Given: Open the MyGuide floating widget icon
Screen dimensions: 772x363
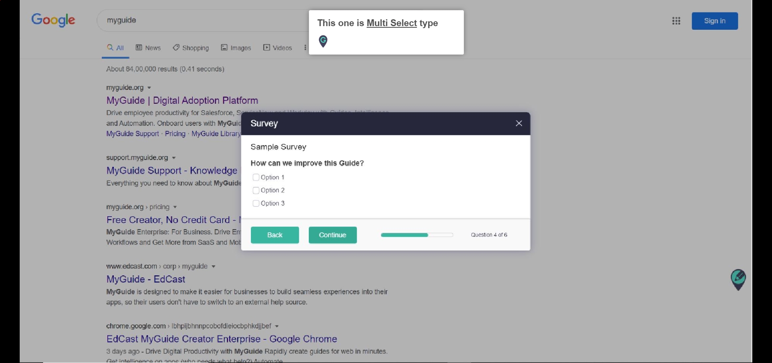Looking at the screenshot, I should 738,280.
